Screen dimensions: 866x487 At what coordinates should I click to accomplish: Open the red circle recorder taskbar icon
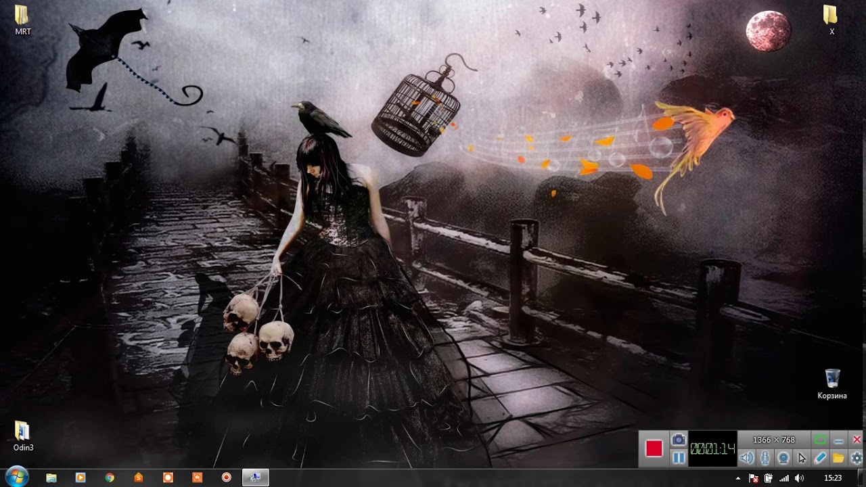(x=227, y=478)
